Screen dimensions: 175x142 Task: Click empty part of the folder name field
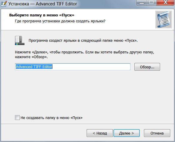(x=91, y=67)
